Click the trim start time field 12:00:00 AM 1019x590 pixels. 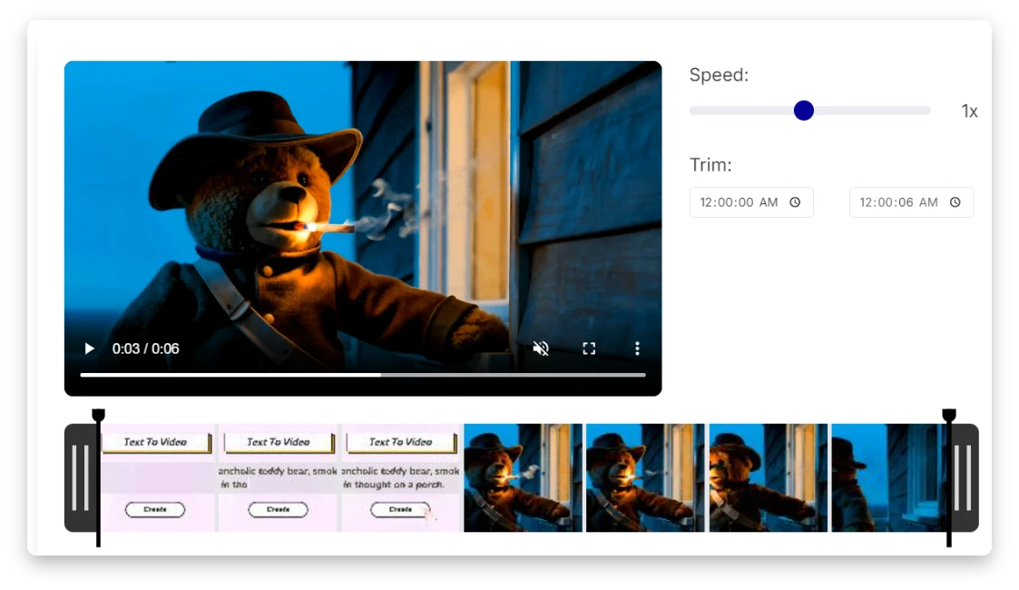tap(751, 202)
